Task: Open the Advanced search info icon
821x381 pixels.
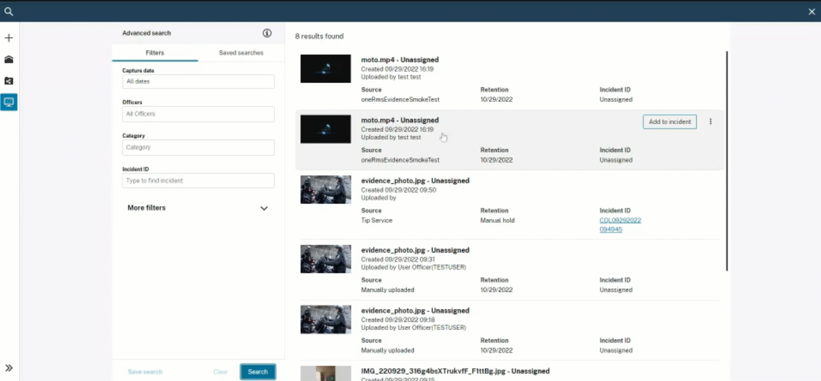Action: (267, 33)
